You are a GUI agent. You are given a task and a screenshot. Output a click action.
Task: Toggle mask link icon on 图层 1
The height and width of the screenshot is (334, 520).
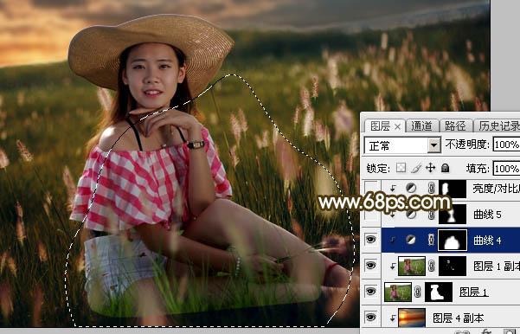pyautogui.click(x=418, y=292)
